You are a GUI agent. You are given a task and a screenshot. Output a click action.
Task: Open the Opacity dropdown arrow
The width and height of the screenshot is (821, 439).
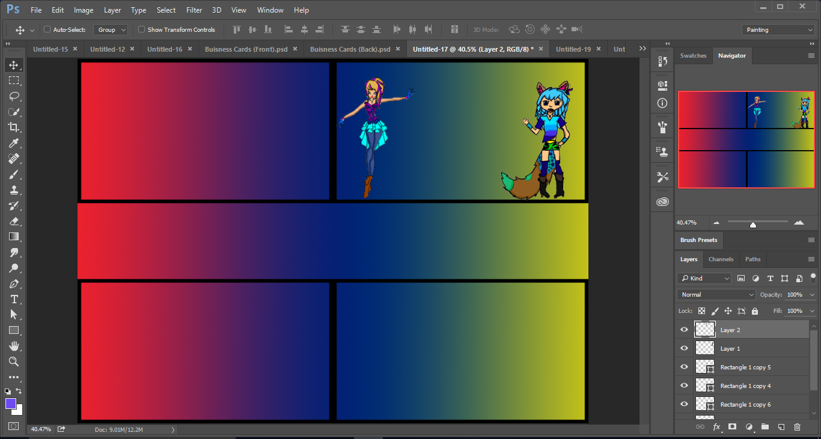(x=811, y=295)
